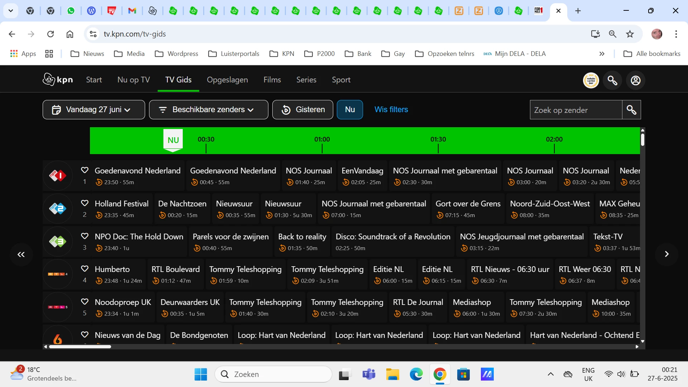Screen dimensions: 688x387
Task: Open Windows Start menu
Action: [201, 374]
